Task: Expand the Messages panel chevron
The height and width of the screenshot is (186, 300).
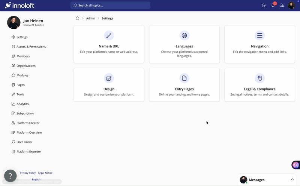Action: [x=292, y=180]
